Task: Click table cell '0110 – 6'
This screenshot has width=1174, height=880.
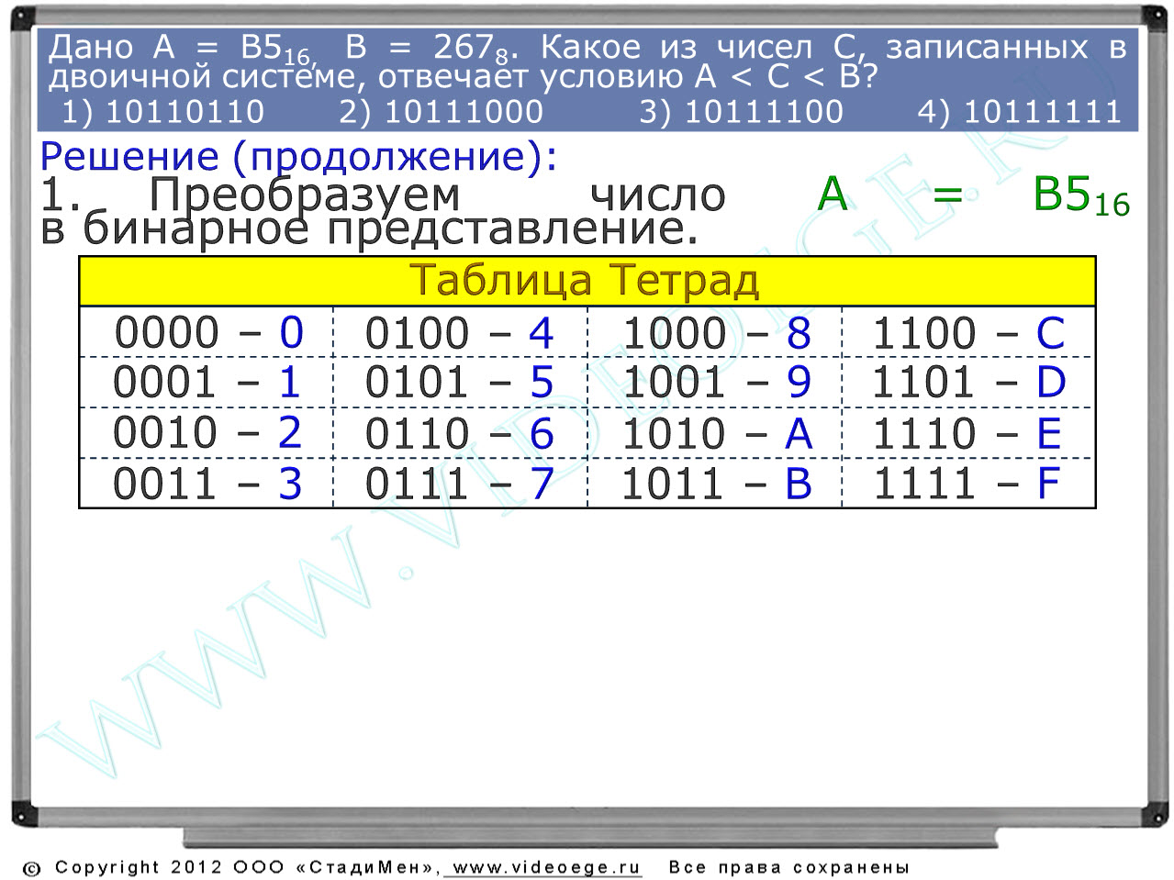Action: pos(460,432)
